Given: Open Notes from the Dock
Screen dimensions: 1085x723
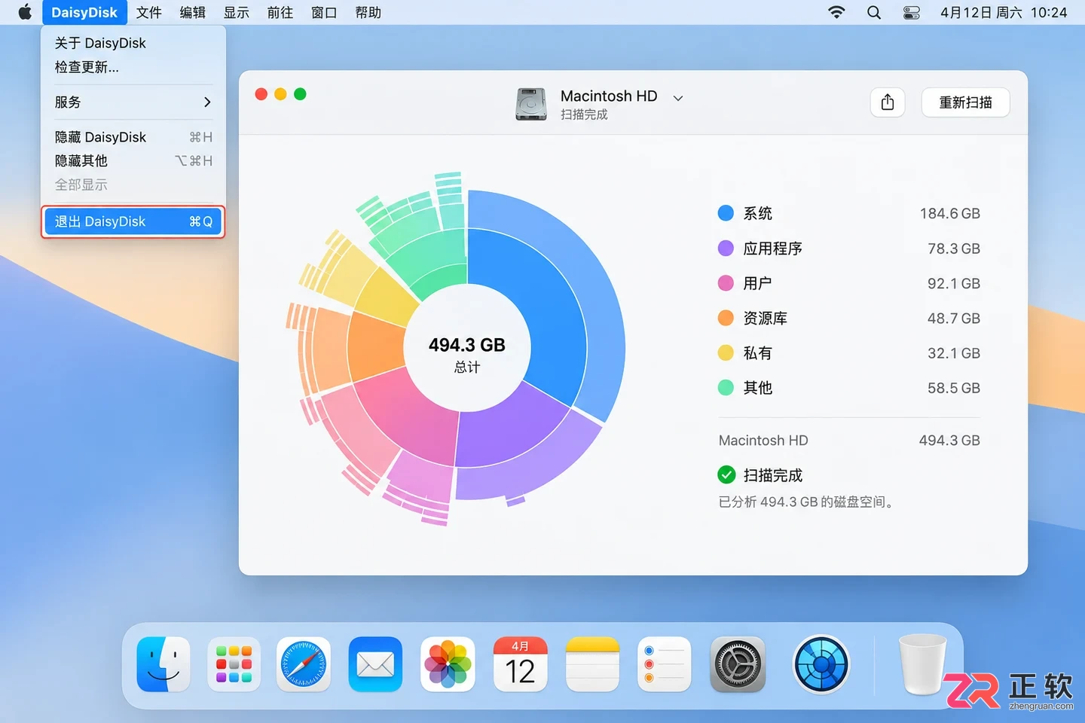Looking at the screenshot, I should (x=592, y=664).
